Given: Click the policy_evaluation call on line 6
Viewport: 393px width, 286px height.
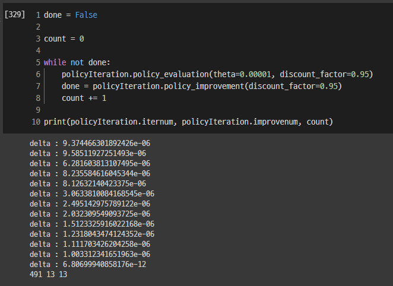Looking at the screenshot, I should (x=217, y=74).
